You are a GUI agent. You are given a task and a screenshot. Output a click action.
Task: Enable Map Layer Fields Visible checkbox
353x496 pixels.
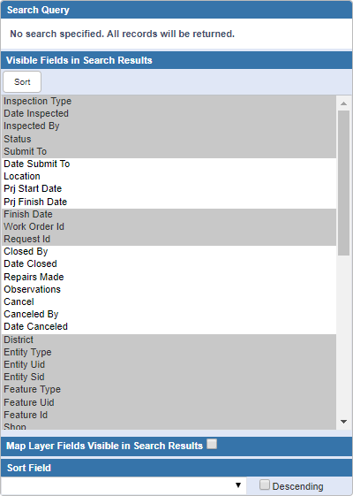212,444
